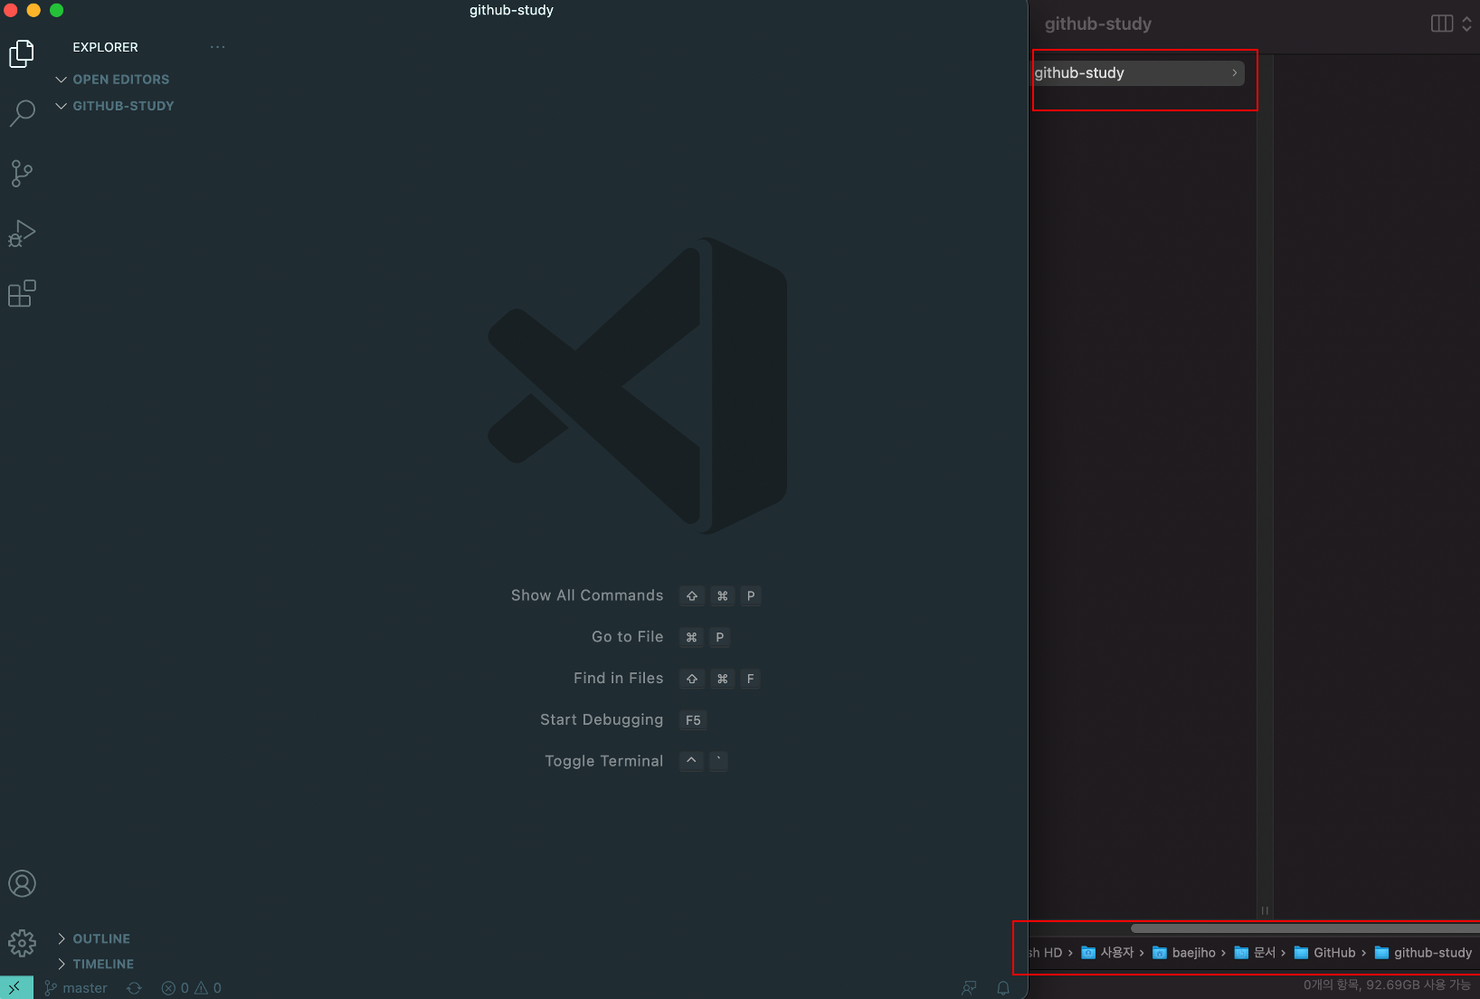Open the Accounts menu icon
This screenshot has height=999, width=1480.
(x=22, y=883)
